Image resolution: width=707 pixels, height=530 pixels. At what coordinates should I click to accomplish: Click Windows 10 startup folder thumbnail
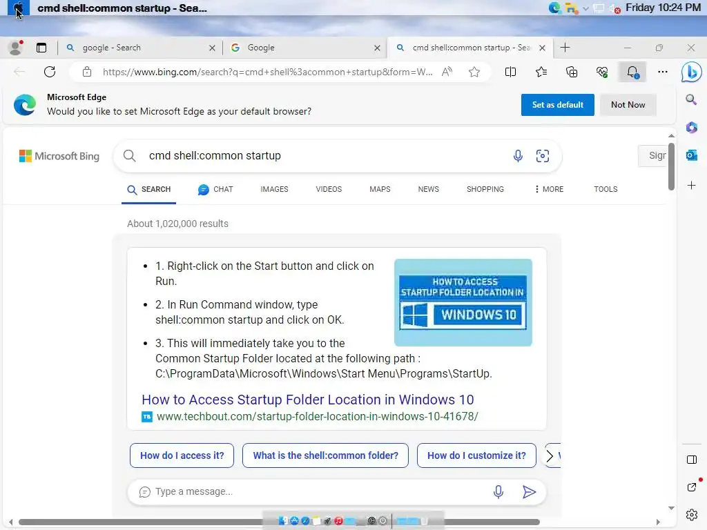463,303
